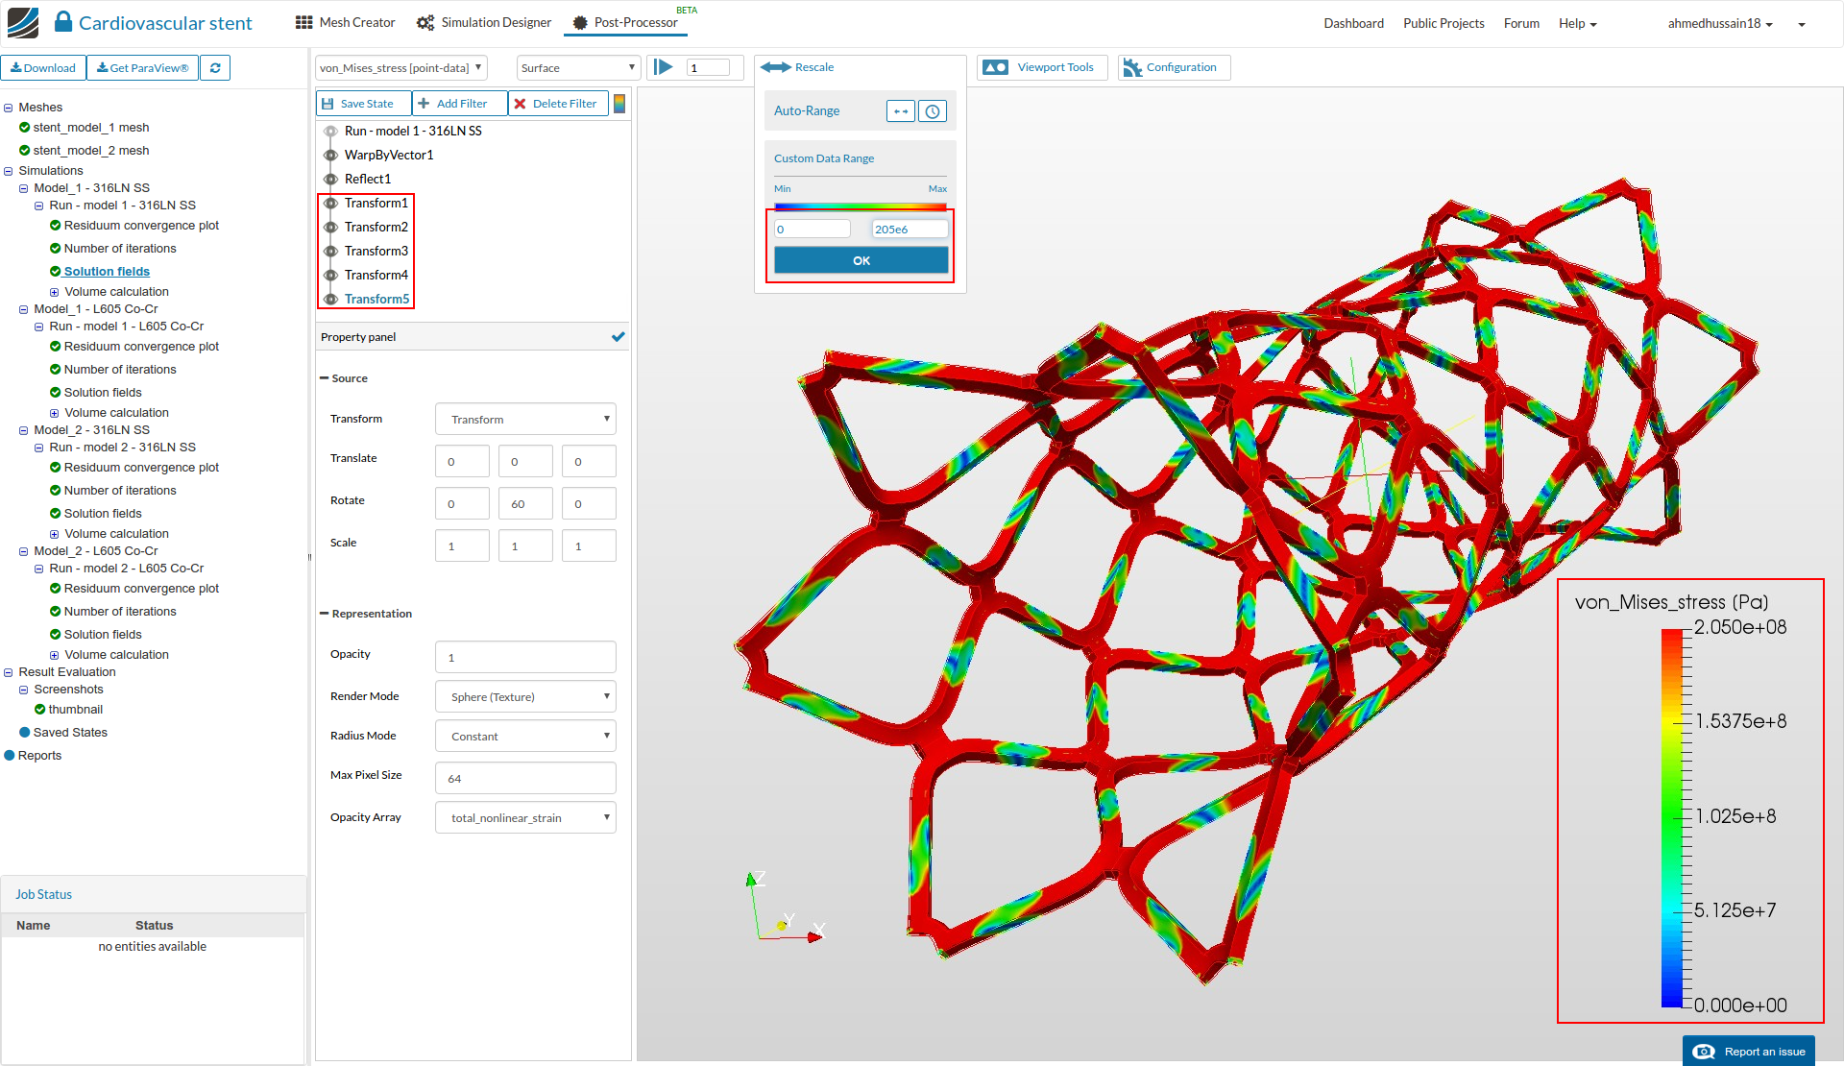Click the color legend icon beside Delete Filter
This screenshot has height=1066, width=1844.
pyautogui.click(x=619, y=104)
